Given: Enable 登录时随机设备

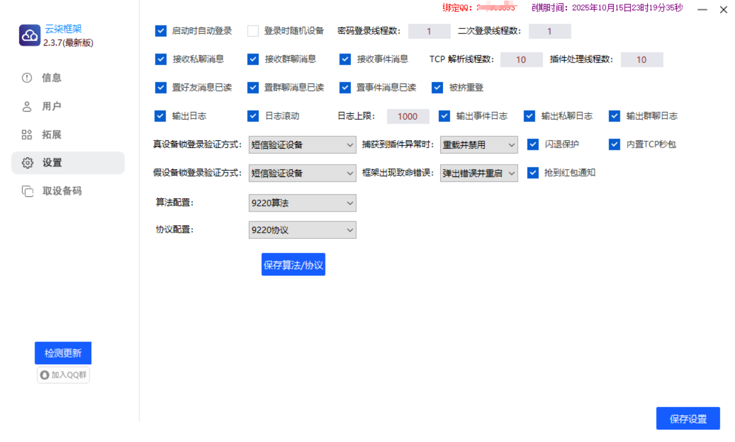Looking at the screenshot, I should pos(252,31).
